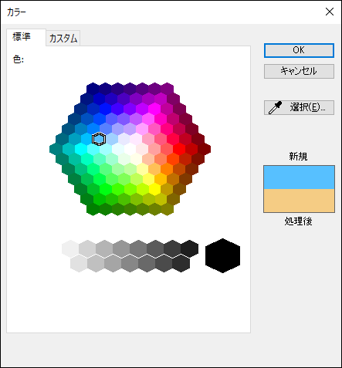Pick the bright cyan hexagon
Screen dimensions: 342x368
[80, 149]
